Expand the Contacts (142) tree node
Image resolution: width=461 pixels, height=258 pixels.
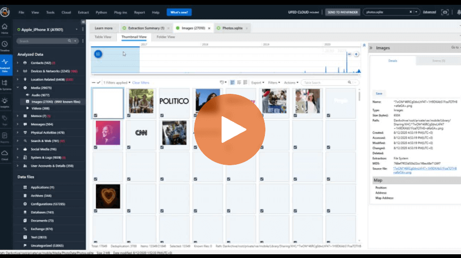tap(18, 63)
